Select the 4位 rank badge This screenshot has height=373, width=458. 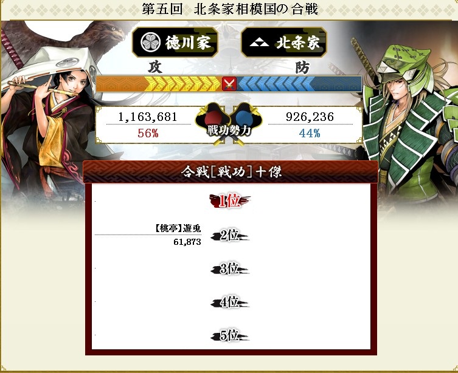[229, 302]
